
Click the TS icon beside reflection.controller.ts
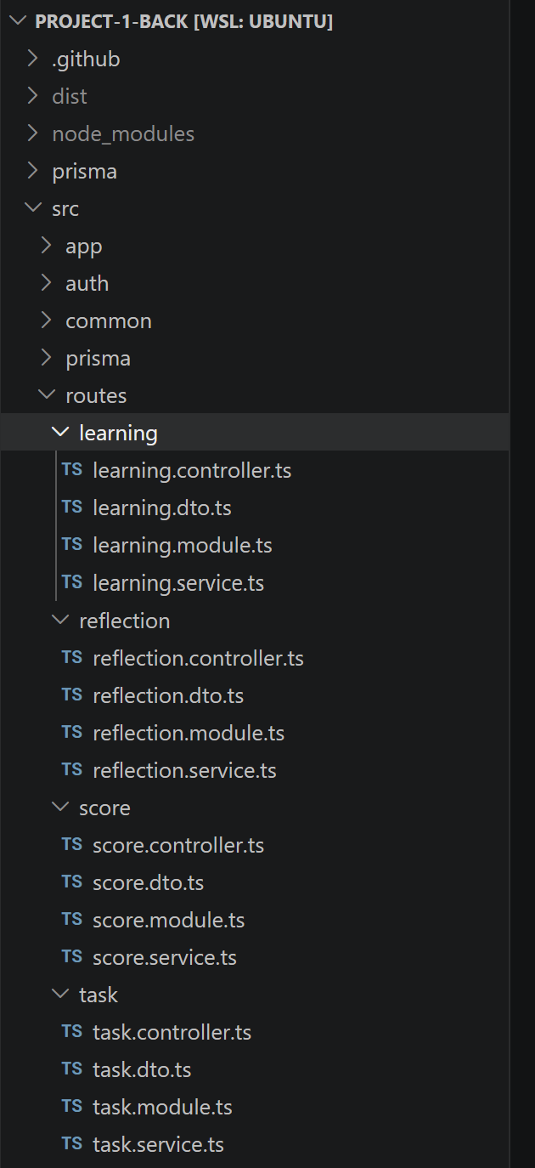click(72, 658)
